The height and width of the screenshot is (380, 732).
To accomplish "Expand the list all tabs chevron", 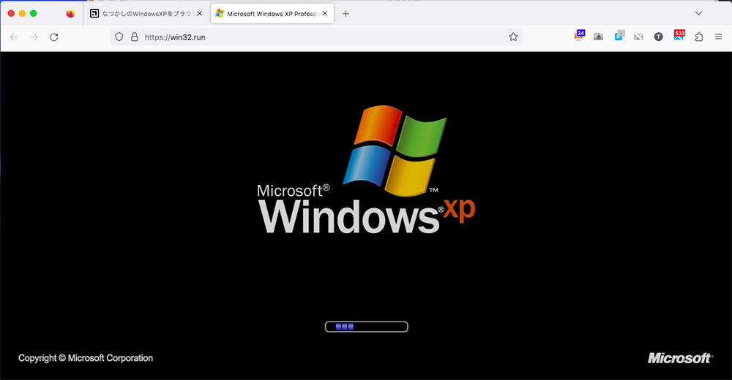I will (x=698, y=13).
